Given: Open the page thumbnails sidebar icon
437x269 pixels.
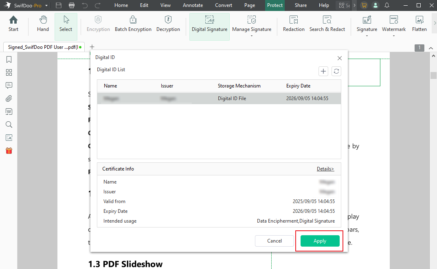Looking at the screenshot, I should pyautogui.click(x=9, y=72).
